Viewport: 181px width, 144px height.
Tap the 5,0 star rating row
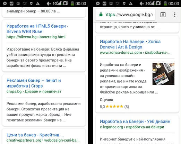pos(114,107)
